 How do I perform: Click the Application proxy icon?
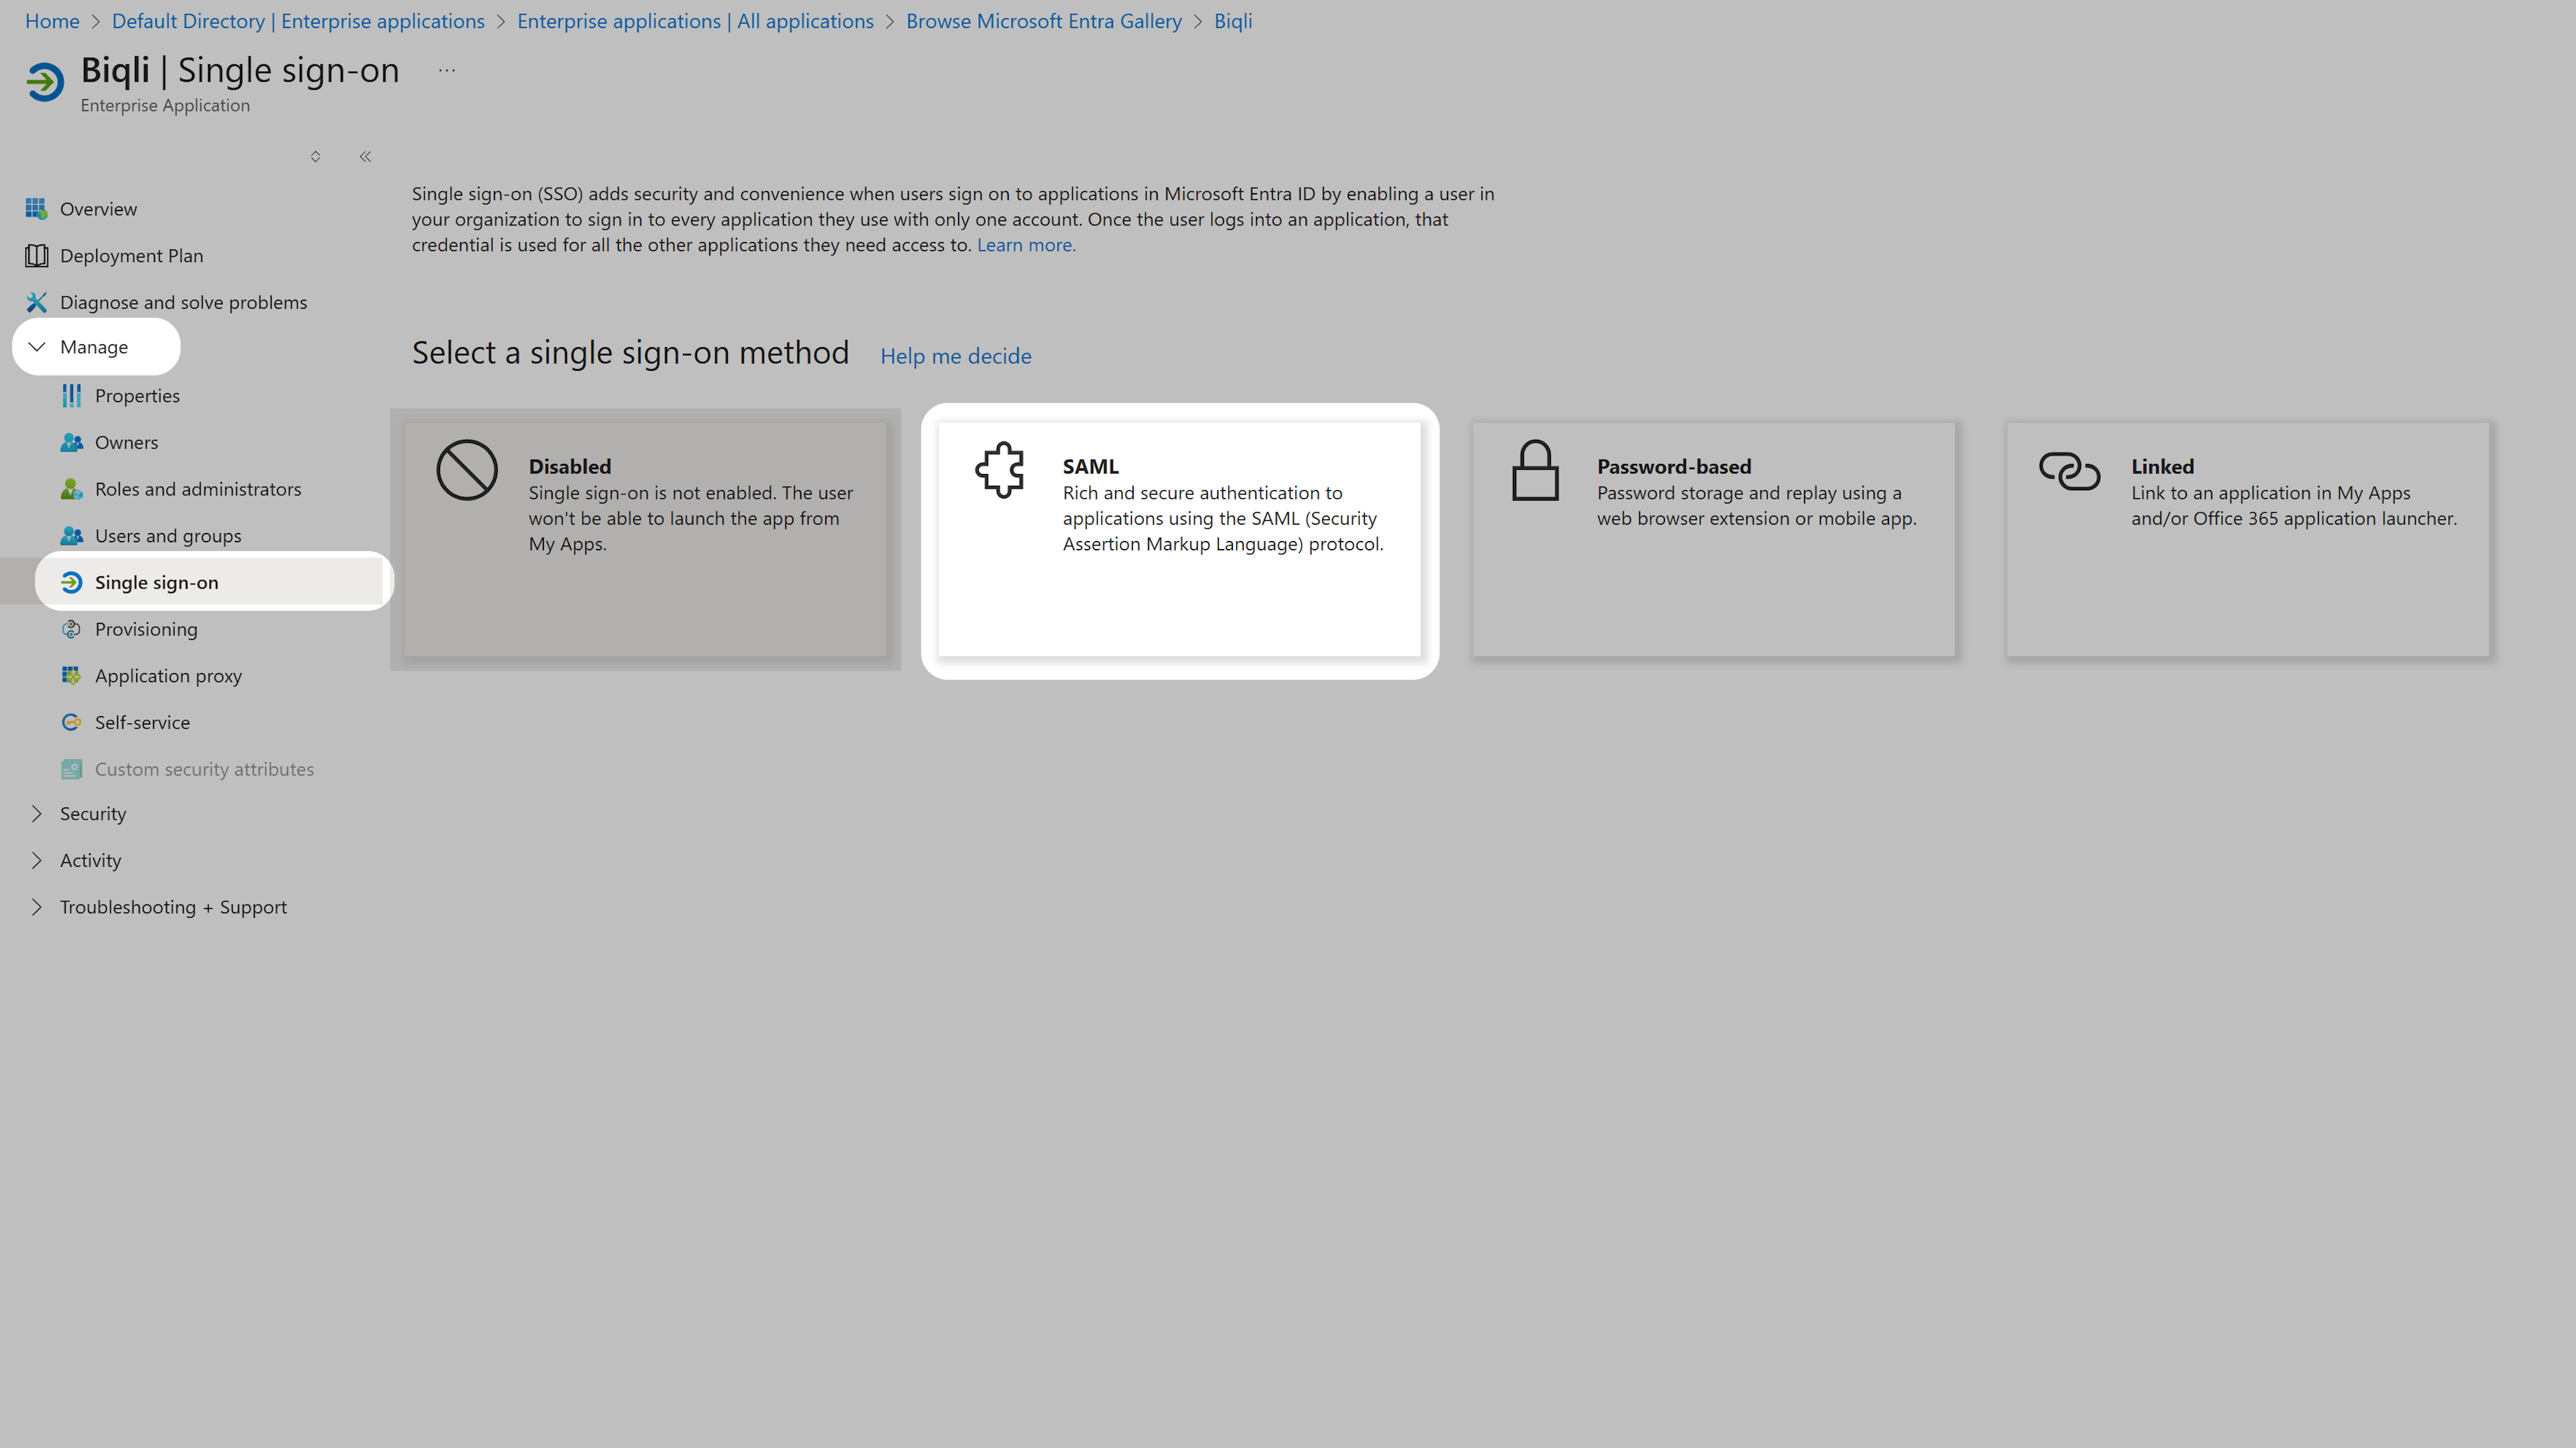71,676
